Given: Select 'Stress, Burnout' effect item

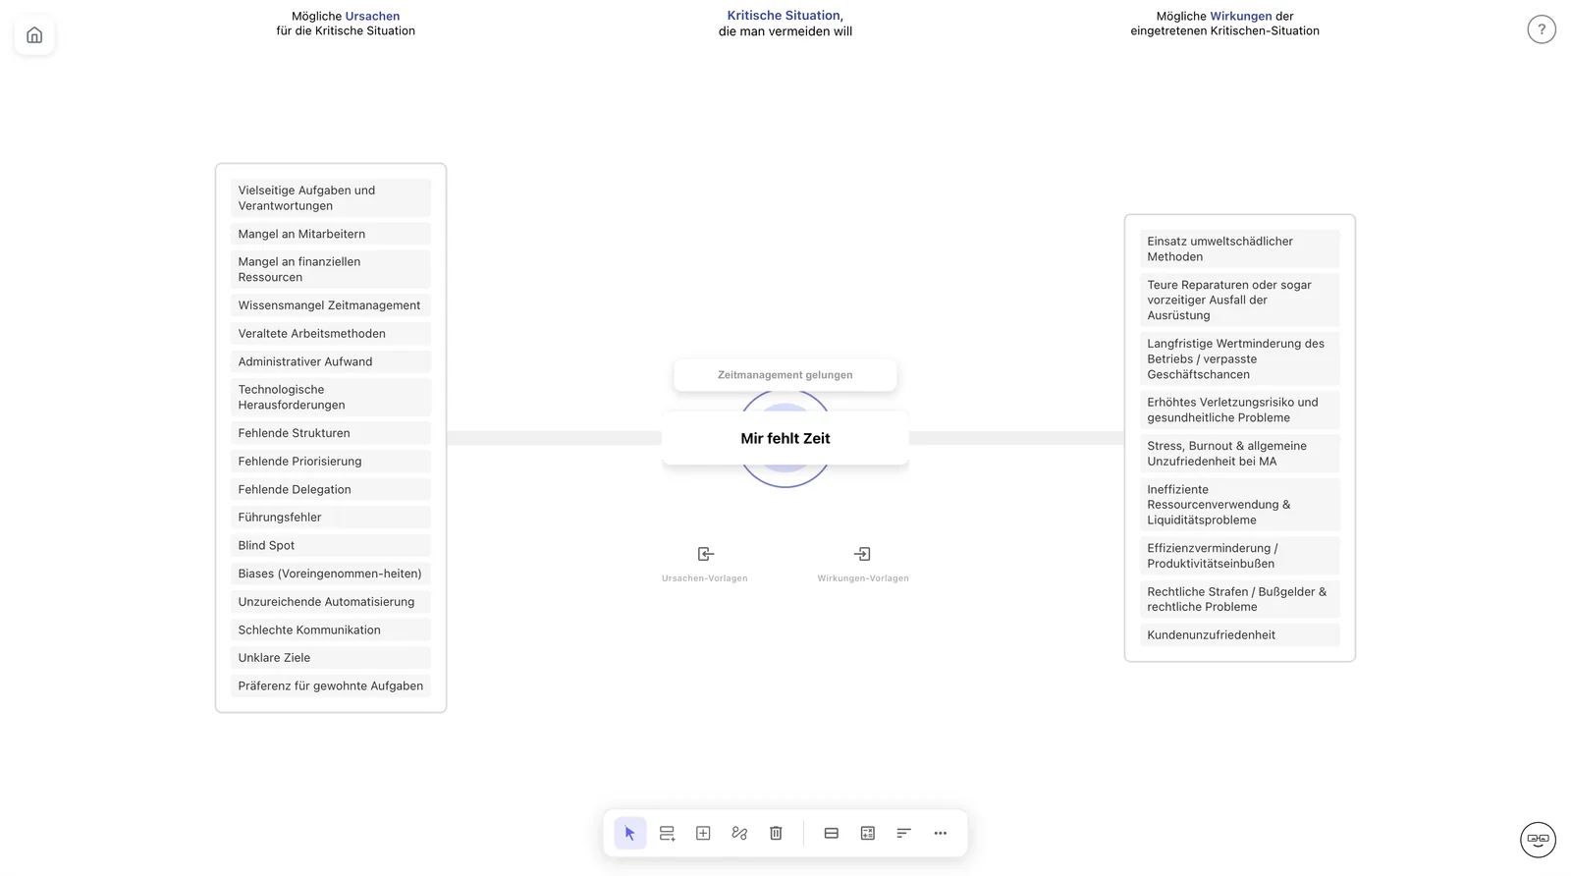Looking at the screenshot, I should tap(1240, 454).
